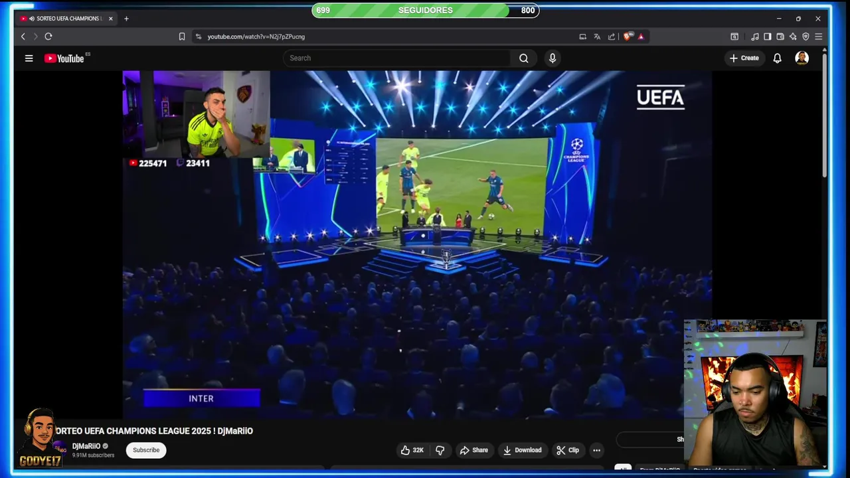Open Brave Rewards triangle icon
This screenshot has height=478, width=850.
tap(641, 37)
